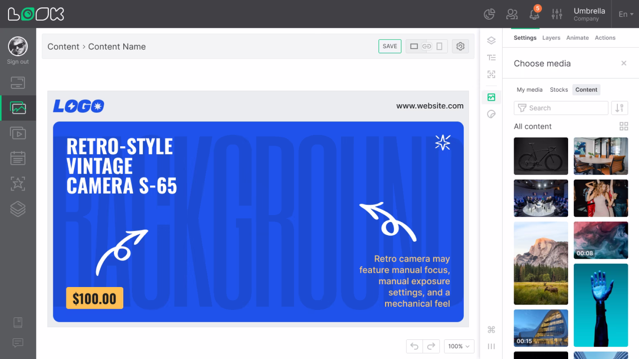Viewport: 639px width, 359px height.
Task: Open the schedule calendar icon in sidebar
Action: pyautogui.click(x=18, y=158)
